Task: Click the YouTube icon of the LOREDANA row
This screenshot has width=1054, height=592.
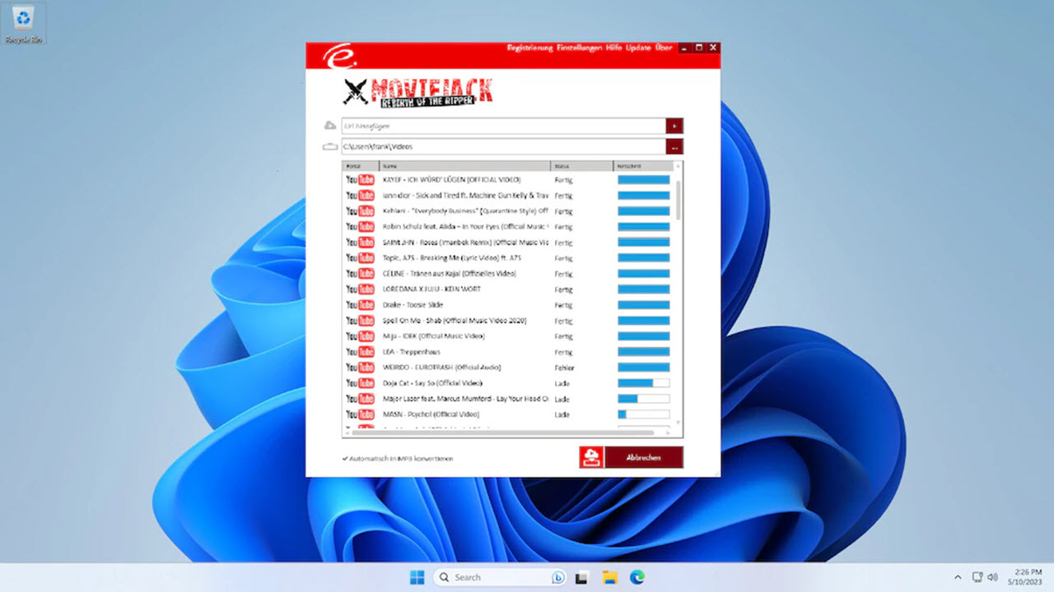Action: [x=360, y=289]
